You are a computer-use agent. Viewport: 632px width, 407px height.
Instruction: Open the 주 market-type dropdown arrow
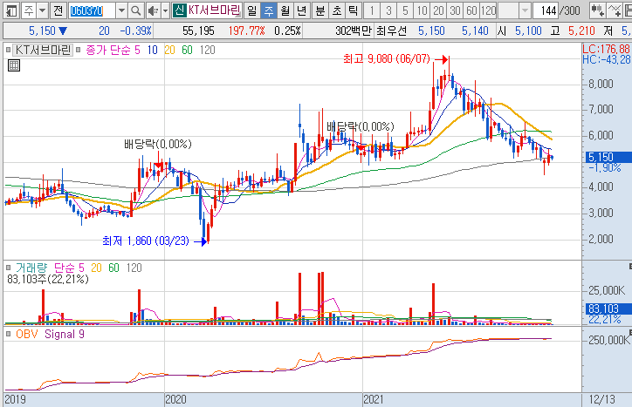[x=42, y=10]
